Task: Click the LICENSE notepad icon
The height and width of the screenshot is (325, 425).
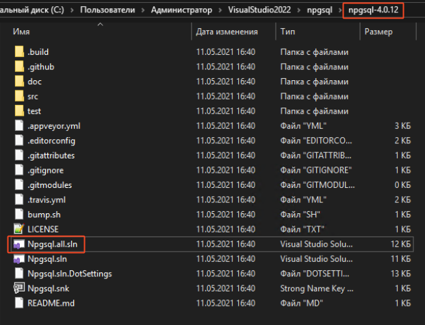Action: pyautogui.click(x=19, y=229)
